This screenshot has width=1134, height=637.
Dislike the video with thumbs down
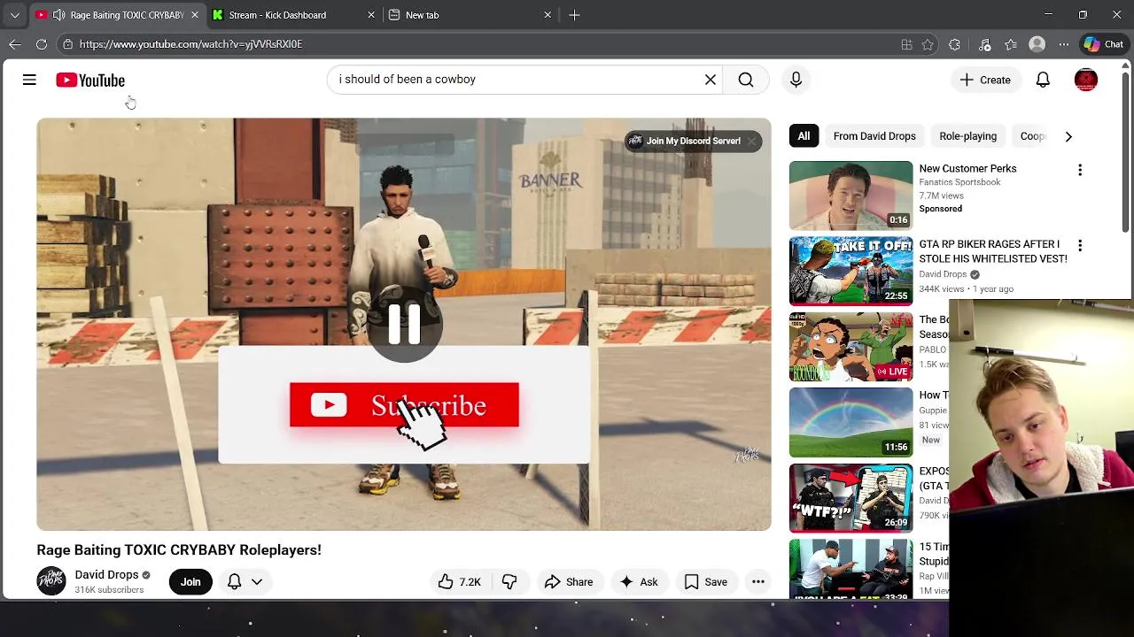509,581
